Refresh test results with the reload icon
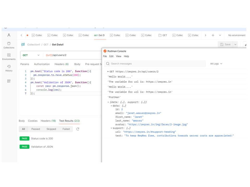 [x=78, y=129]
